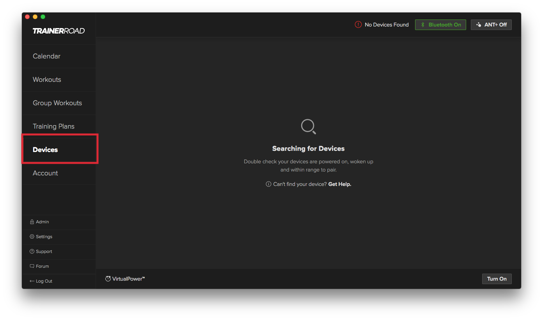
Task: Click the magnifying glass search icon
Action: pyautogui.click(x=309, y=127)
